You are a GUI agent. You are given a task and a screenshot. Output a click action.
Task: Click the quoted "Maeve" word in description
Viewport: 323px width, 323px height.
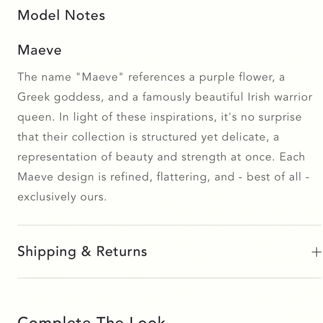click(x=99, y=77)
